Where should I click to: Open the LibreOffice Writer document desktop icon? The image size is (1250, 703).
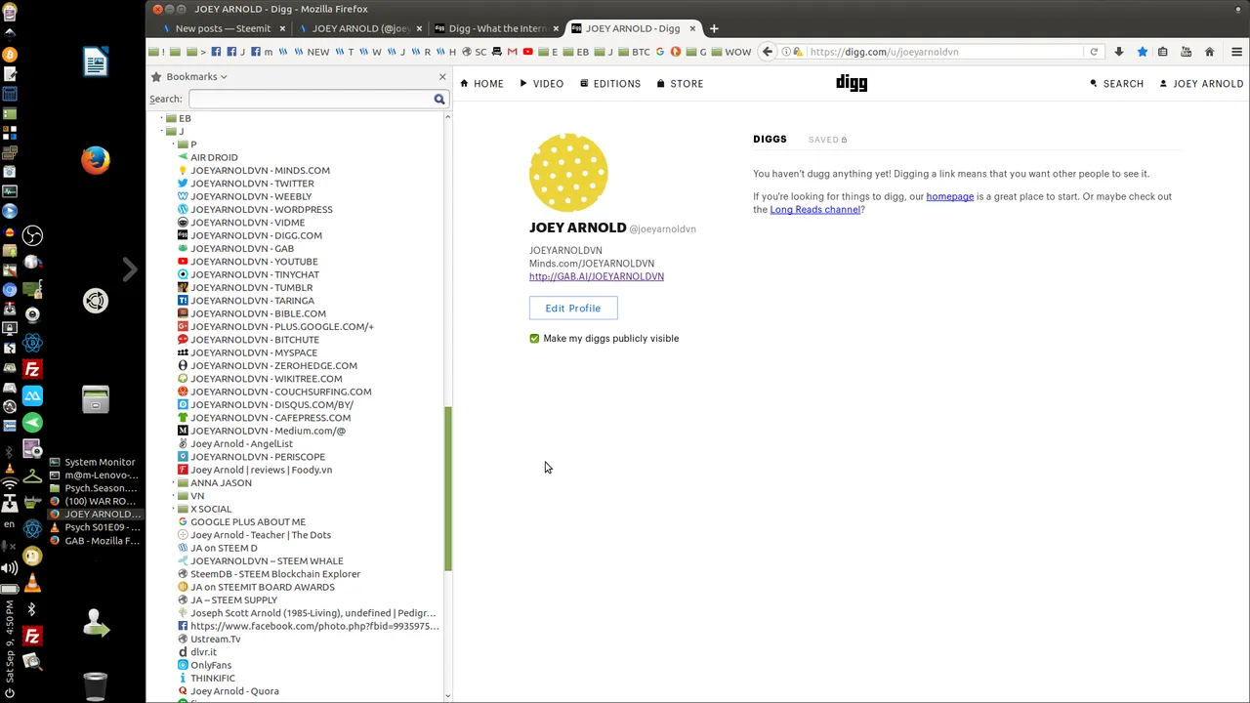coord(96,62)
